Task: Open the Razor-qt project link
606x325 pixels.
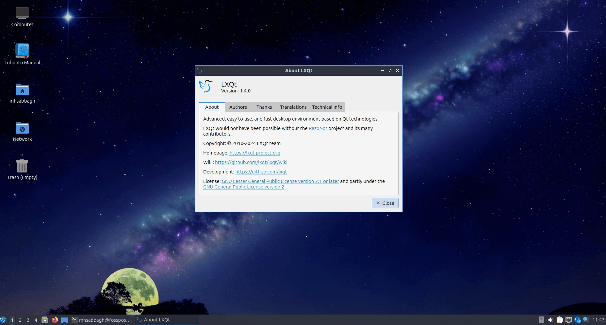Action: click(318, 128)
